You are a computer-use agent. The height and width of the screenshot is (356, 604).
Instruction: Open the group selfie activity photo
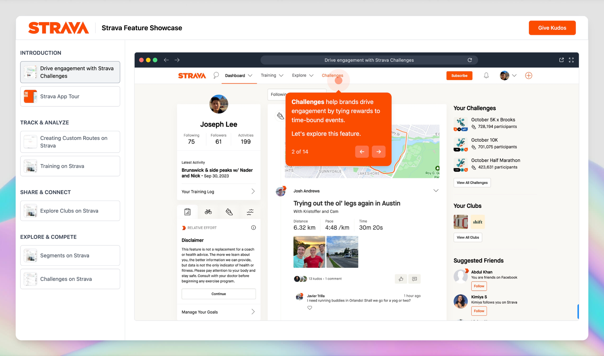click(309, 252)
